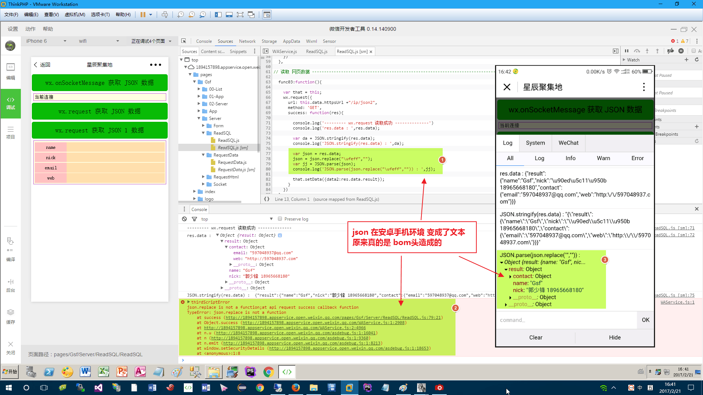The width and height of the screenshot is (703, 395).
Task: Open the Sources pane overflow menu
Action: [x=255, y=51]
